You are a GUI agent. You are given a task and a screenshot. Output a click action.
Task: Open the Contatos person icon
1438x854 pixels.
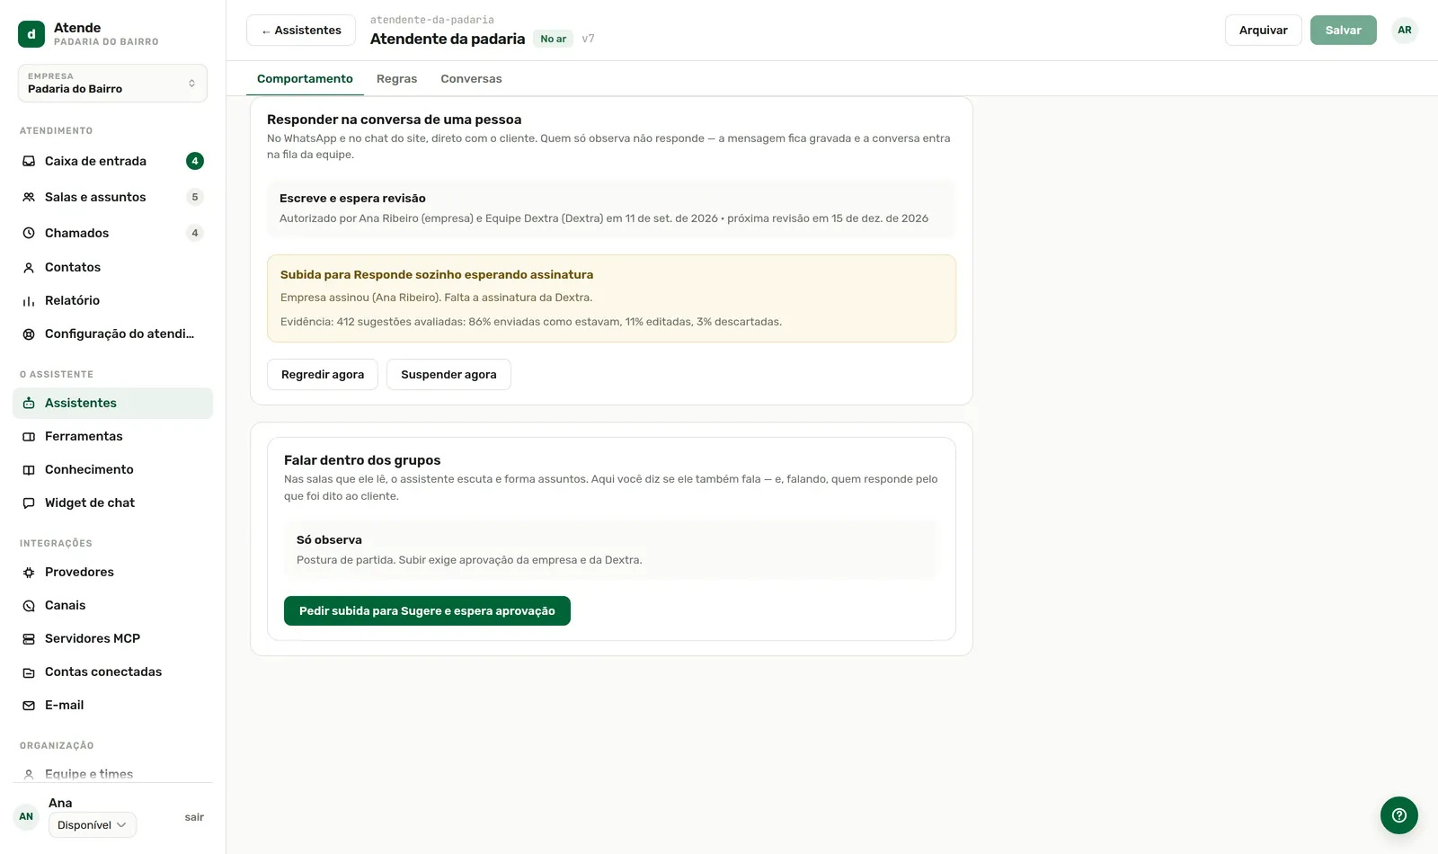(x=29, y=267)
